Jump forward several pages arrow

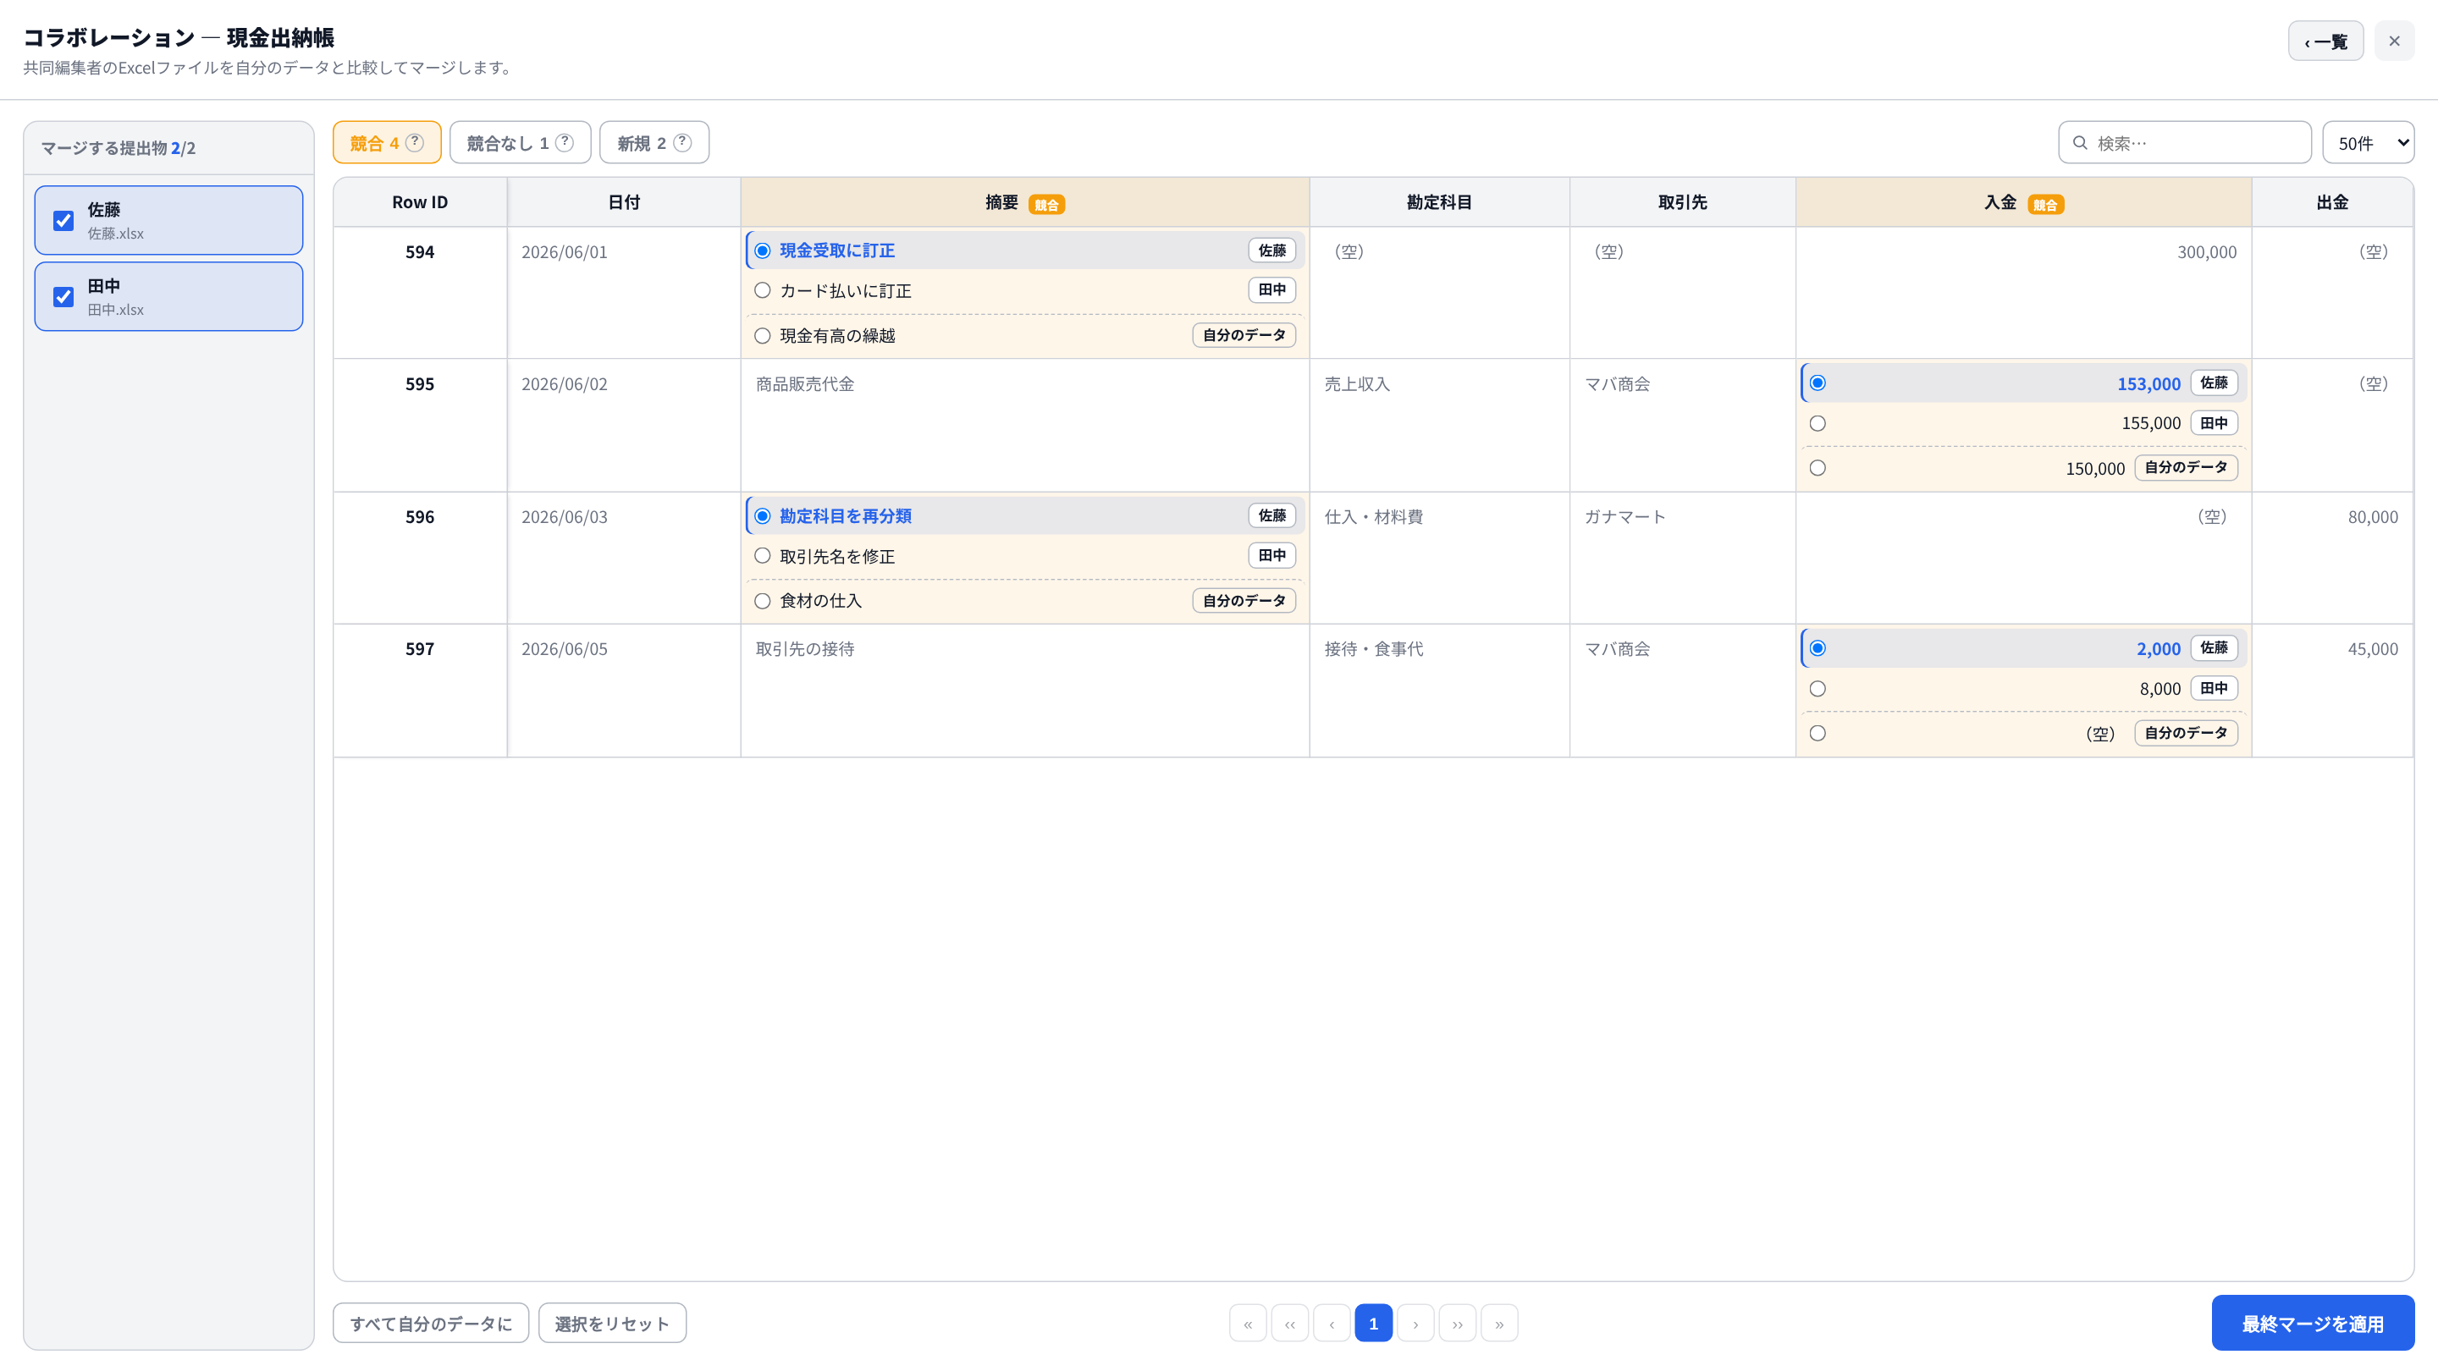pyautogui.click(x=1458, y=1323)
